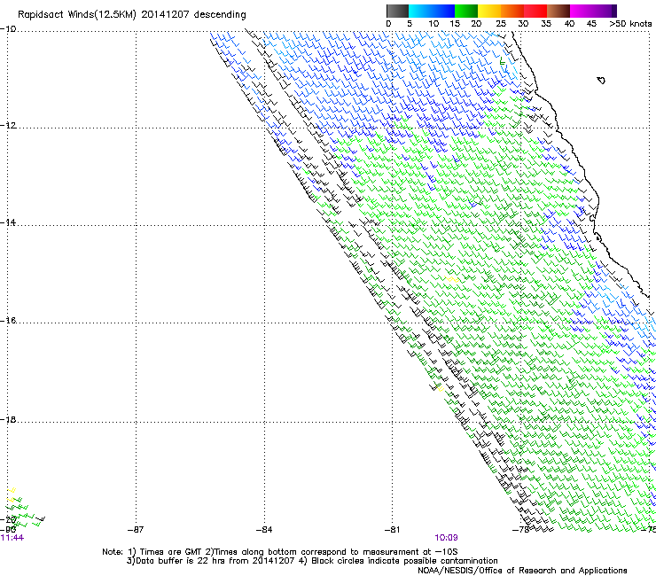Click the lone yellow wind barb near latitude -15
The width and height of the screenshot is (656, 576).
(451, 278)
